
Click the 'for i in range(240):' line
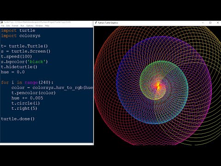[x=27, y=83]
